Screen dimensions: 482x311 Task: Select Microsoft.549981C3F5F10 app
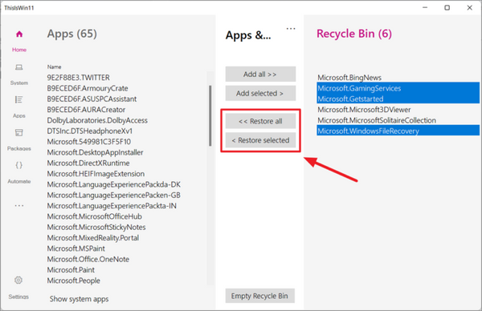pos(89,142)
